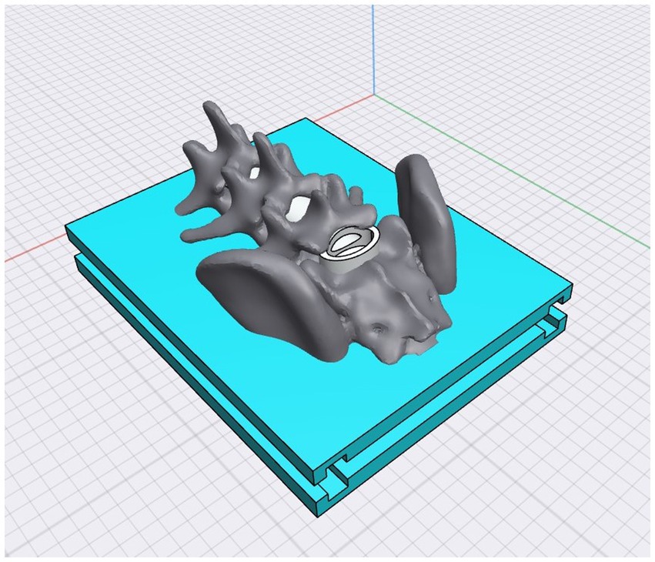
Task: Select the white ring implant on the vertebra
Action: tap(350, 248)
